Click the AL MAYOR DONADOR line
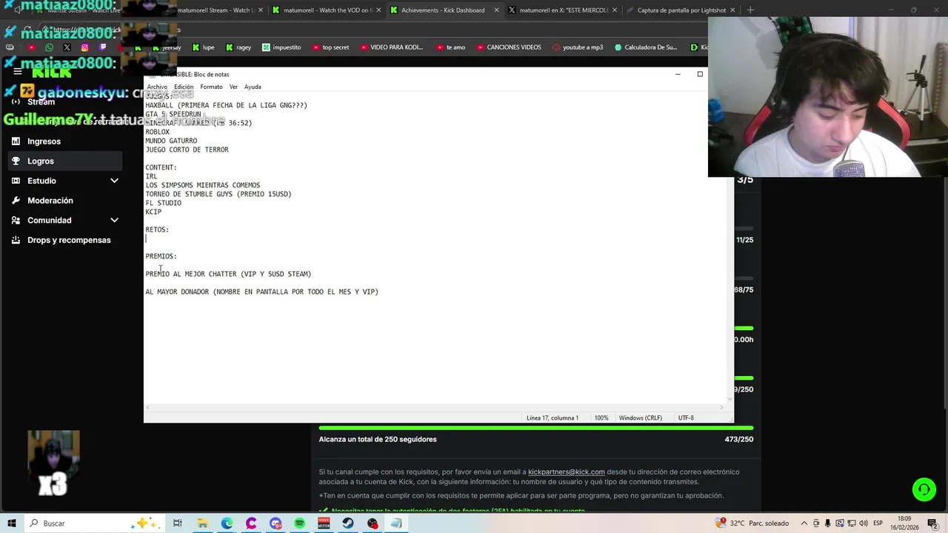948x533 pixels. tap(261, 292)
